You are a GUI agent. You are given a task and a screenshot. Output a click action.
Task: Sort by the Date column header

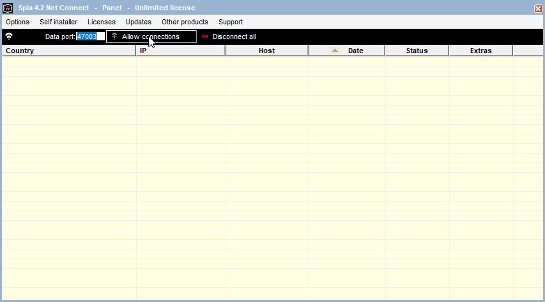pyautogui.click(x=347, y=51)
